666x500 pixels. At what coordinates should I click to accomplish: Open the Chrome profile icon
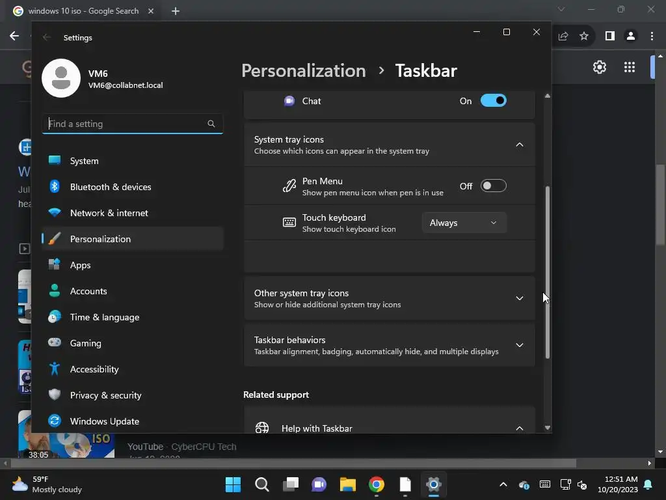click(x=631, y=36)
